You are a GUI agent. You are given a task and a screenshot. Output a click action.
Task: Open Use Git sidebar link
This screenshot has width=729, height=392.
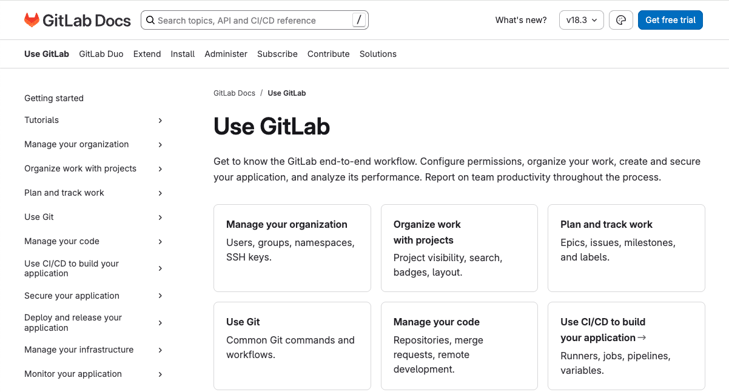(39, 217)
